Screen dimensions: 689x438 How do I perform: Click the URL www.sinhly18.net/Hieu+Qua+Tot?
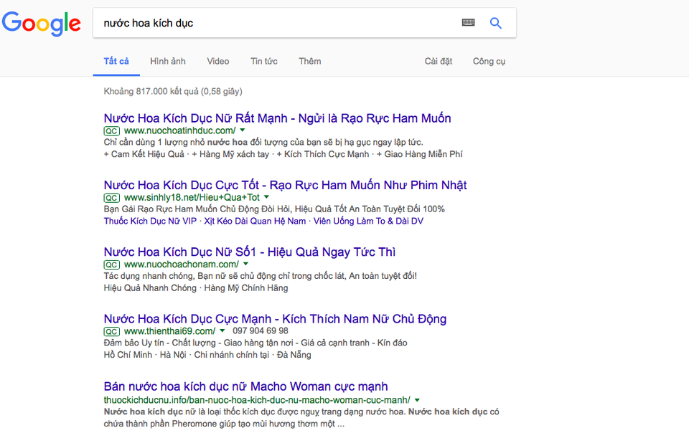click(x=192, y=198)
